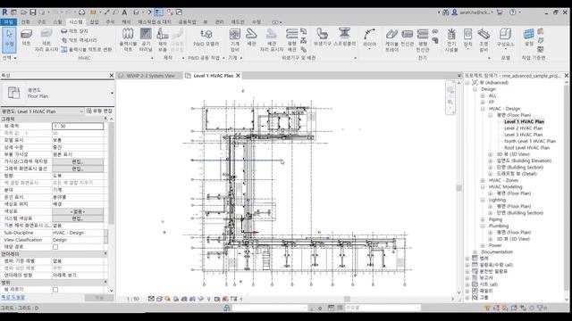This screenshot has height=321, width=572.
Task: Select the Conduit tool
Action: pyautogui.click(x=408, y=37)
